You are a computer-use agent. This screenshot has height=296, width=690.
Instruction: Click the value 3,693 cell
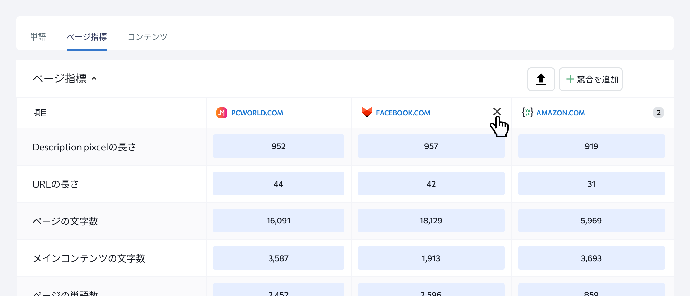[x=591, y=258]
